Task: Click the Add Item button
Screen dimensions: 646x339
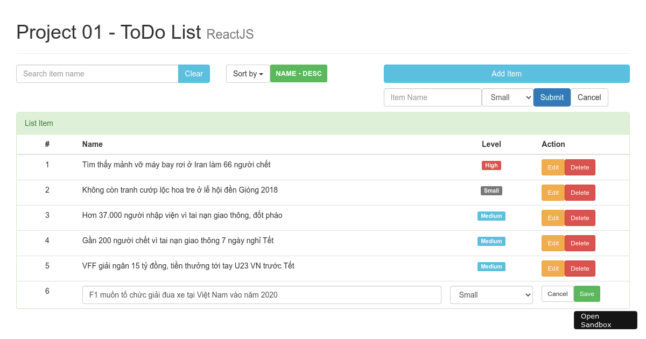Action: (x=506, y=73)
